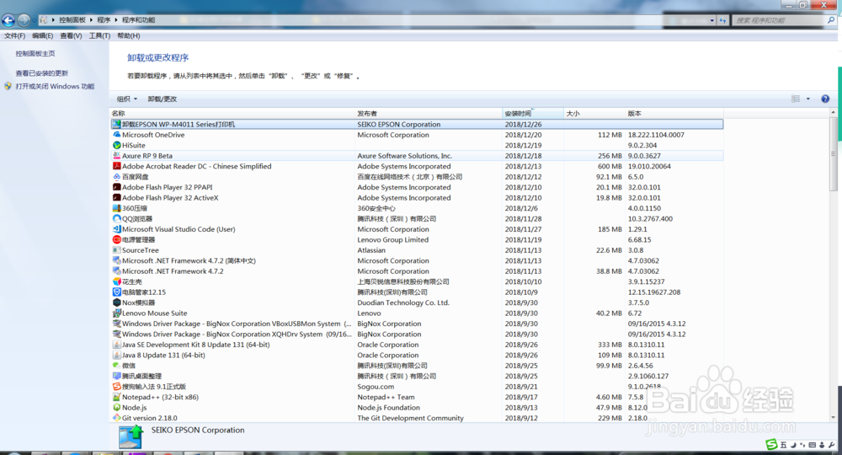Go back with the Back arrow button
This screenshot has width=842, height=455.
8,20
